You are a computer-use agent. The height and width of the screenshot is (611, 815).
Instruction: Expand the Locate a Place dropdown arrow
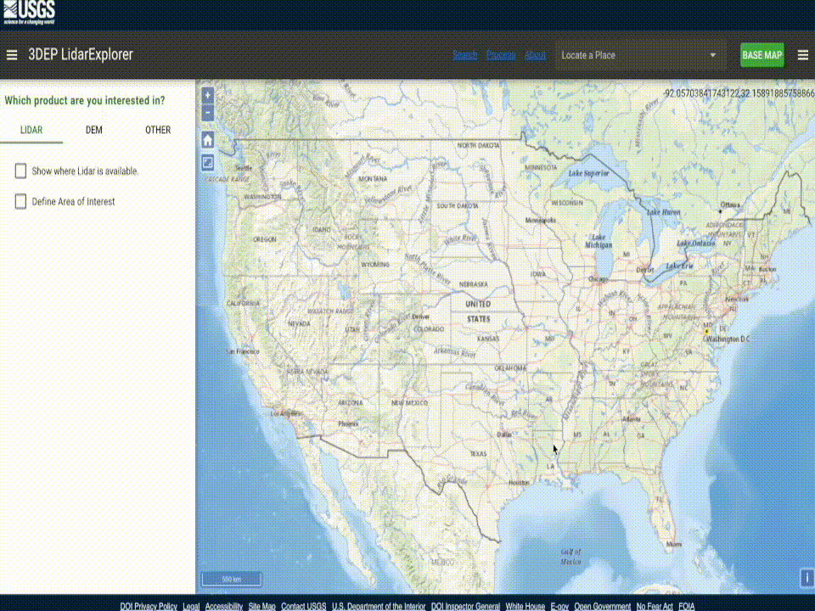click(712, 55)
